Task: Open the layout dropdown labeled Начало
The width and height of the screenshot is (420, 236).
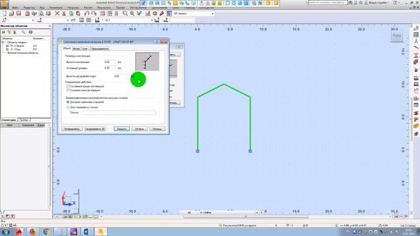Action: pos(213,13)
